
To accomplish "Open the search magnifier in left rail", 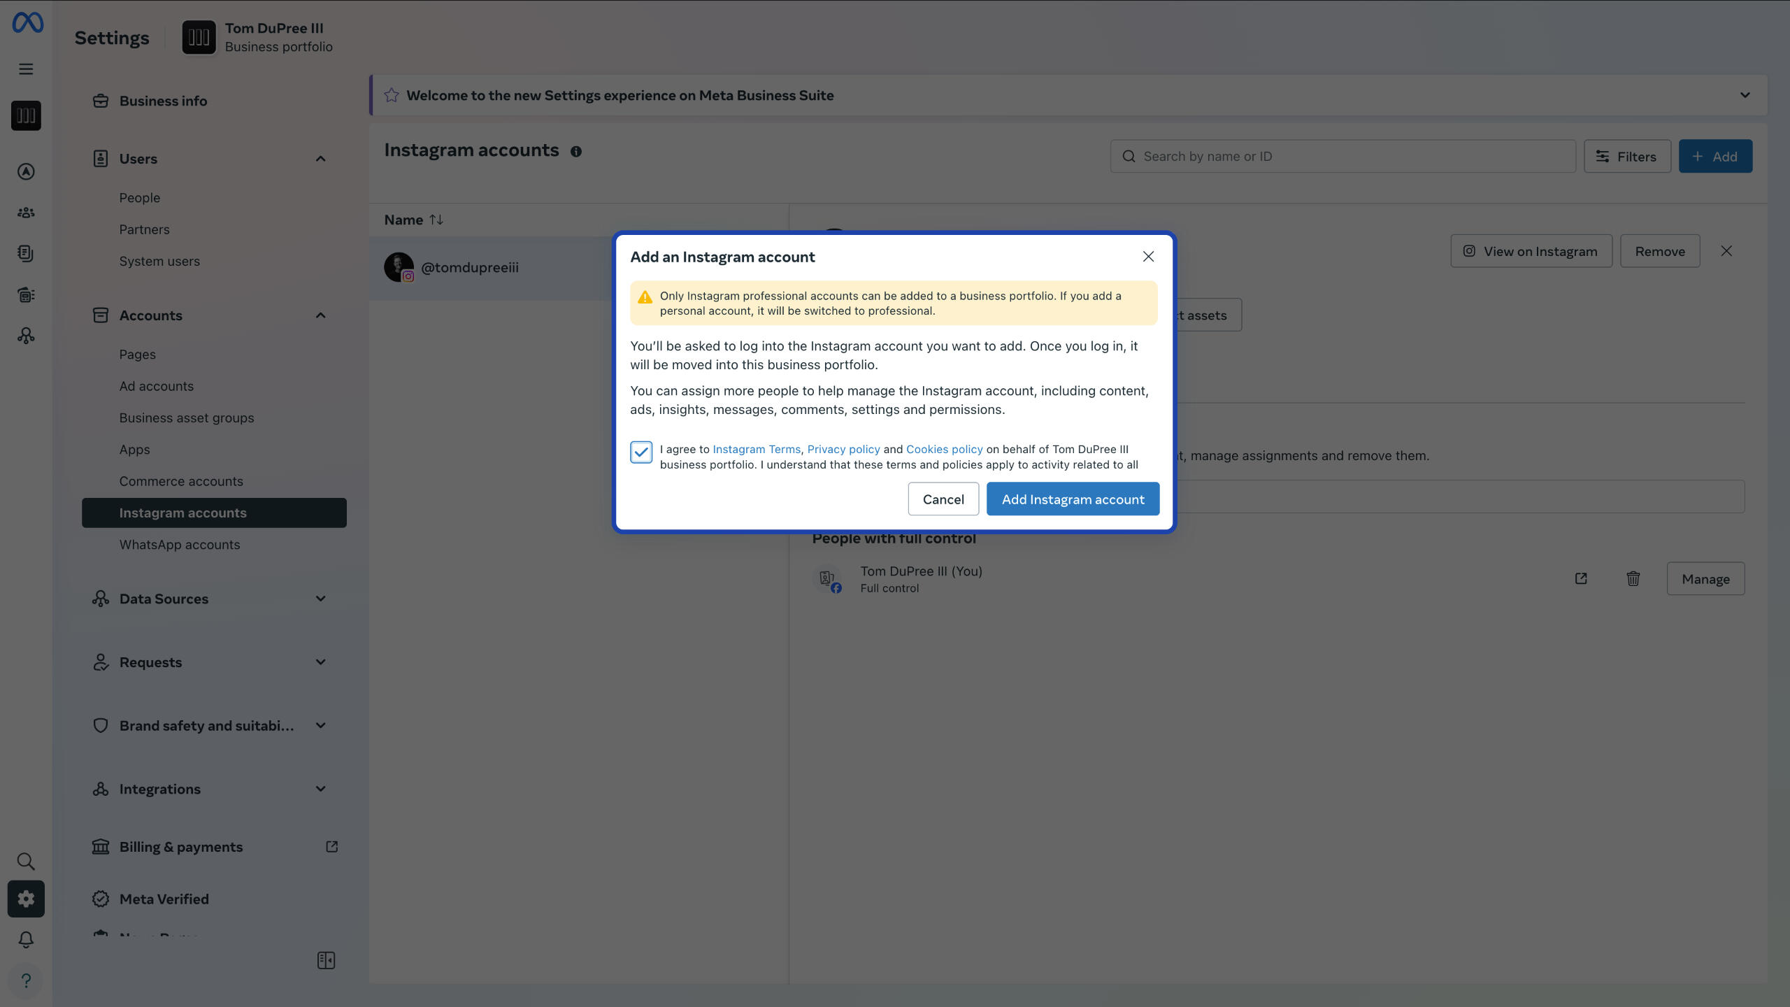I will [x=26, y=861].
